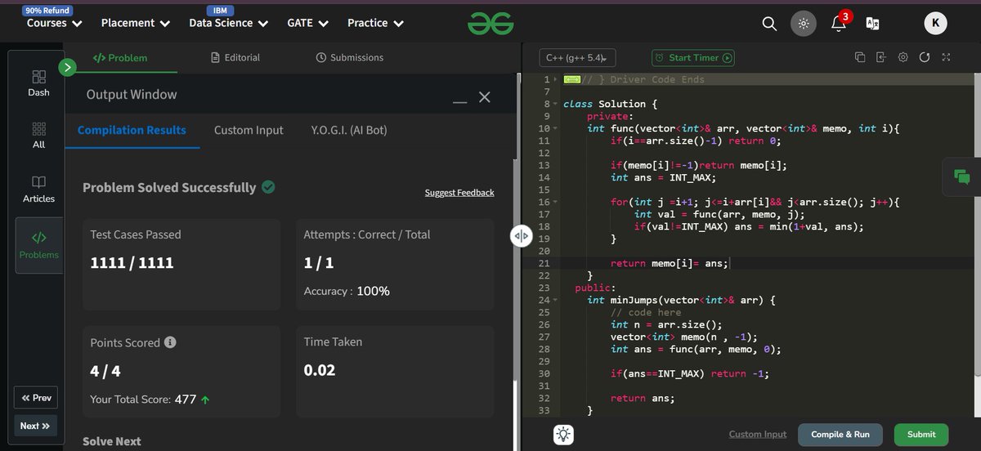Click the Accuracy : 100% text
The height and width of the screenshot is (451, 981).
347,291
